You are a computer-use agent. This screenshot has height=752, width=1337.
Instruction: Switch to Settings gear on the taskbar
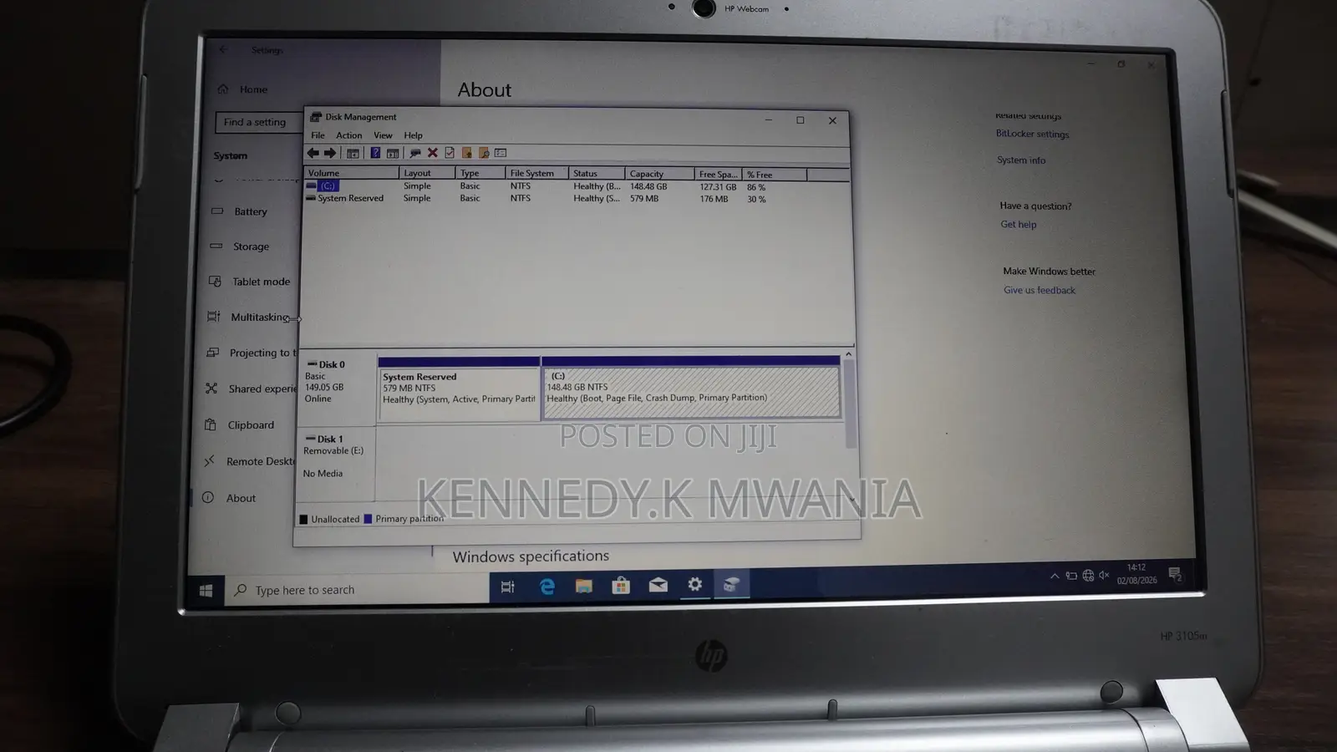pos(694,584)
